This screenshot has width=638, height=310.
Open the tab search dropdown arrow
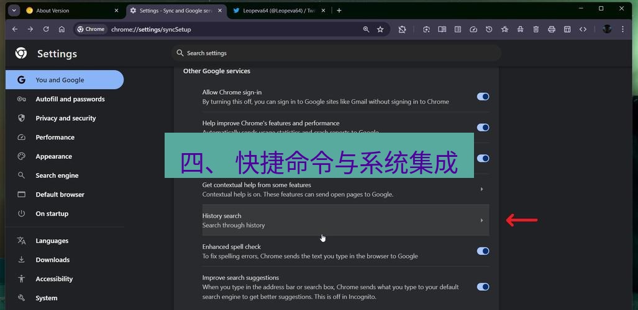tap(14, 11)
